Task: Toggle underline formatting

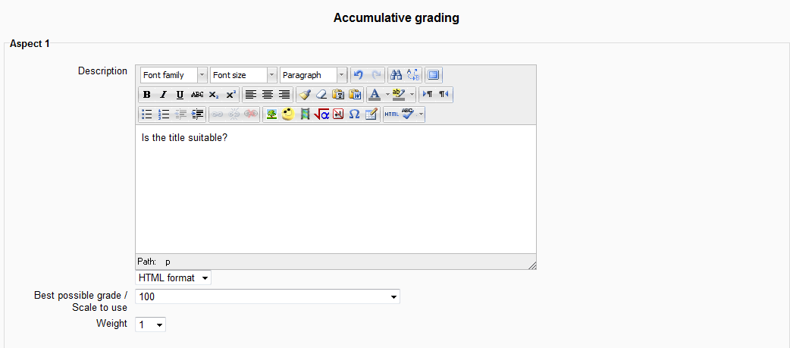Action: click(x=180, y=95)
